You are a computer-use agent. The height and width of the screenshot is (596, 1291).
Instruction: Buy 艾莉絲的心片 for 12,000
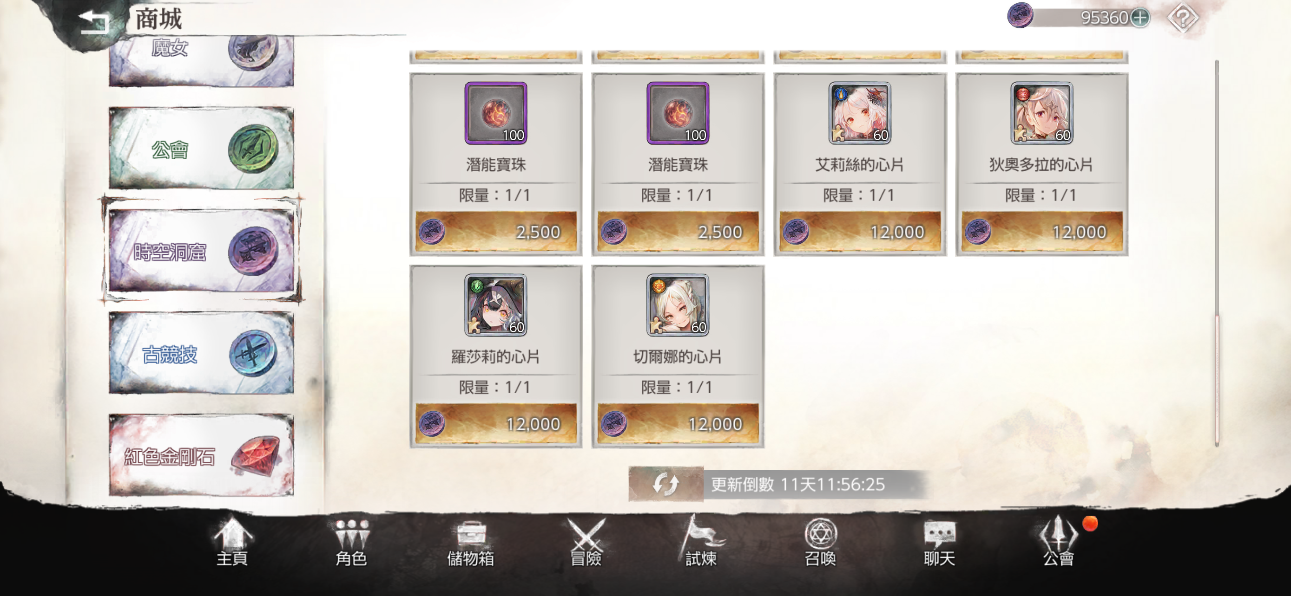[860, 232]
